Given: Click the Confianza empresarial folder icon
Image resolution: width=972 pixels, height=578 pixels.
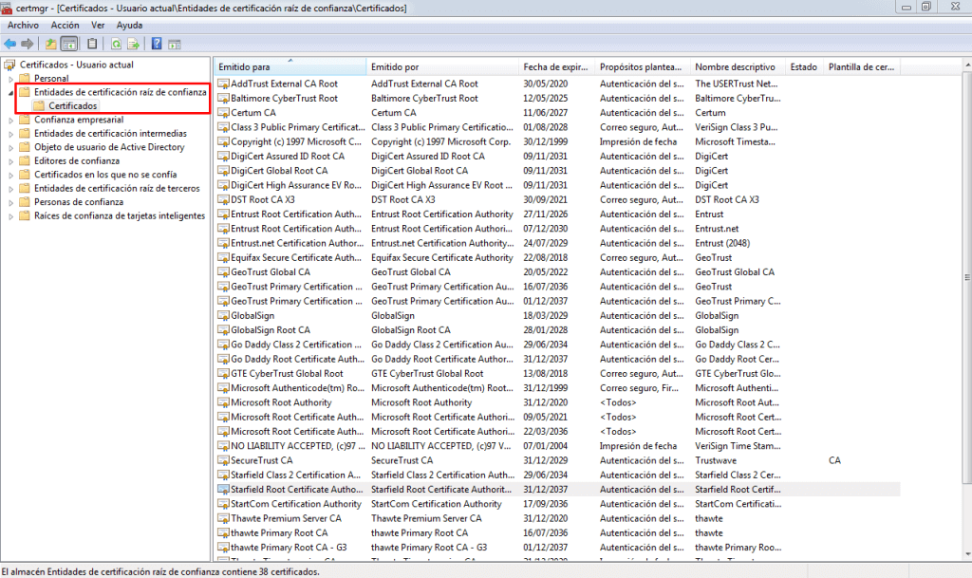Looking at the screenshot, I should click(x=25, y=120).
